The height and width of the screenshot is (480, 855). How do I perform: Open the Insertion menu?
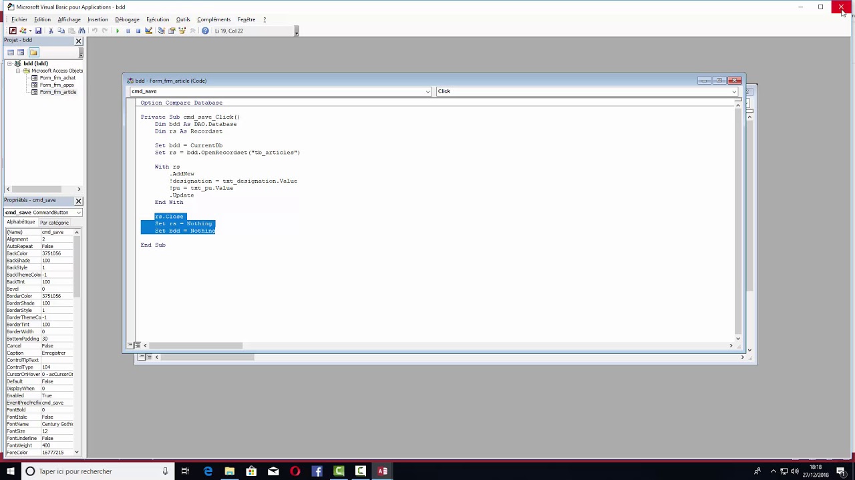(x=98, y=19)
